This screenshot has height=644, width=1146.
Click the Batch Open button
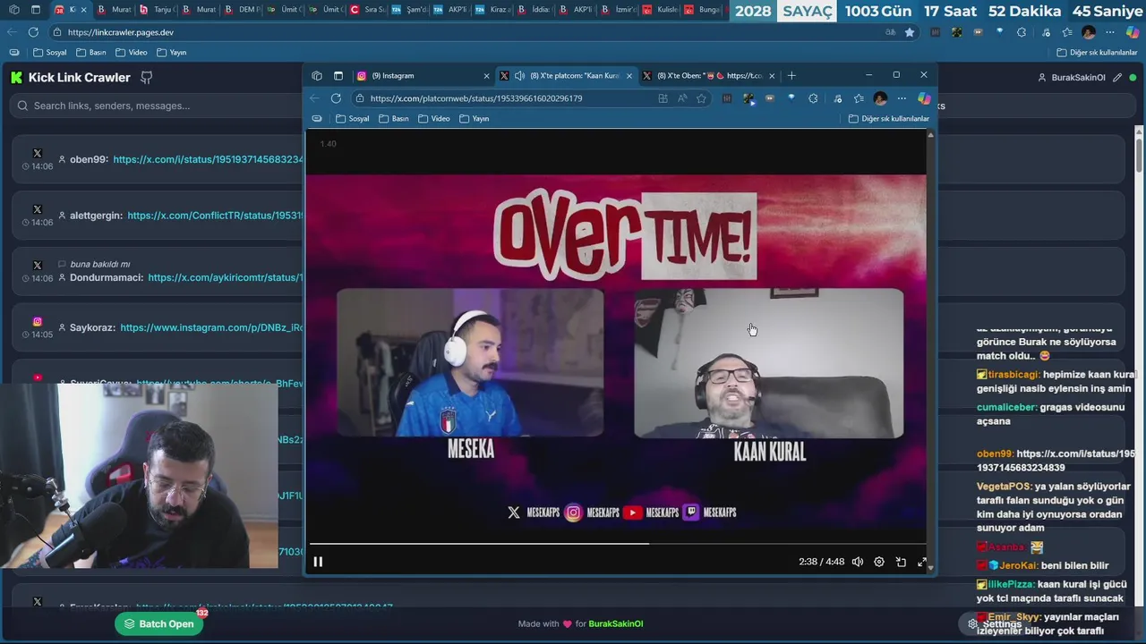pyautogui.click(x=159, y=623)
